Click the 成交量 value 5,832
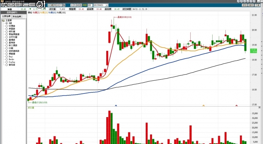Image resolution: width=263 pixels, height=144 pixels. [x=62, y=9]
